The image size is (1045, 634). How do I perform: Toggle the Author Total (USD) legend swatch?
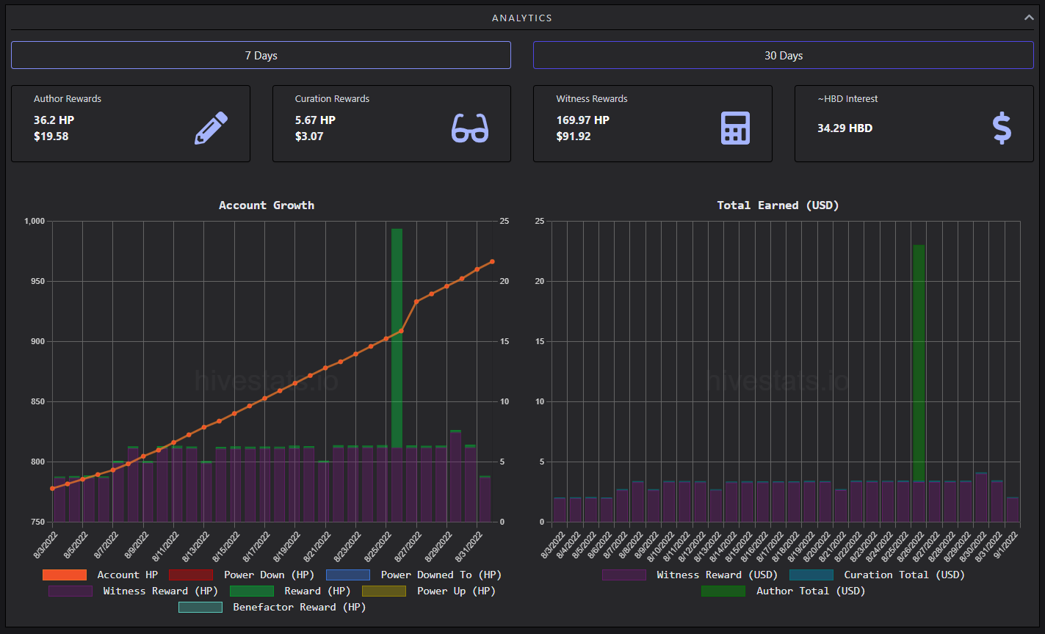(x=723, y=591)
